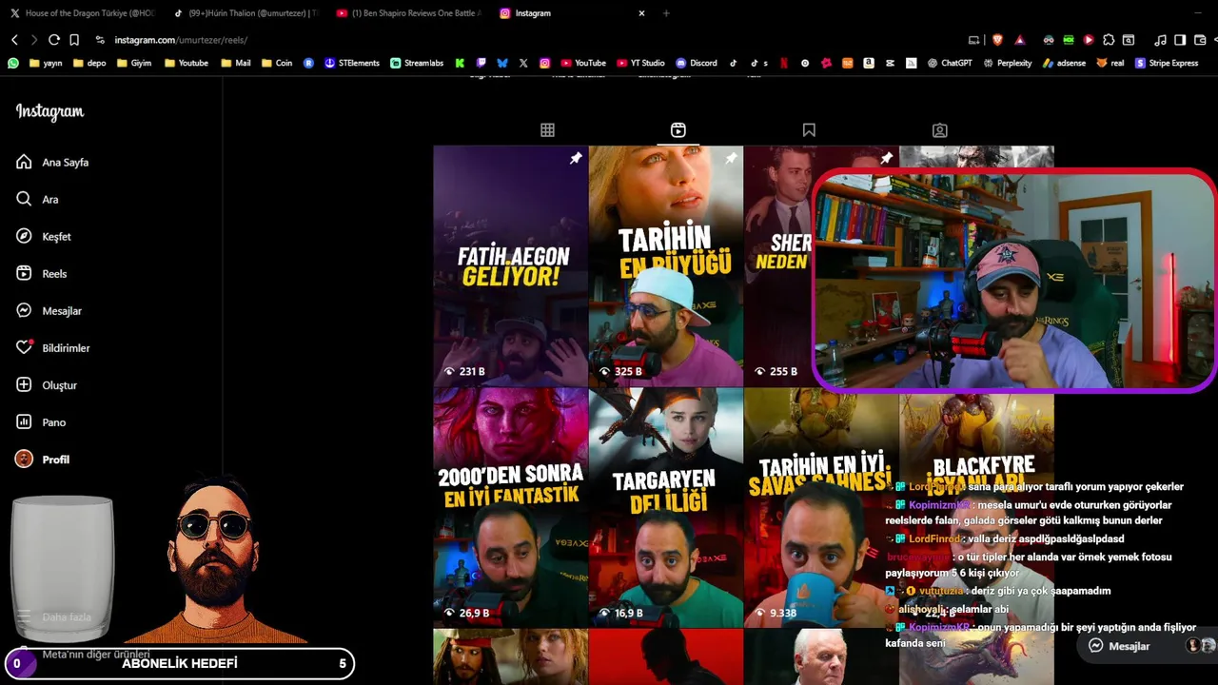
Task: Open the Netflix bookmark icon
Action: tap(784, 63)
